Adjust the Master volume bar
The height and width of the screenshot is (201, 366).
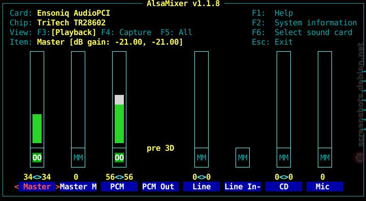37,99
